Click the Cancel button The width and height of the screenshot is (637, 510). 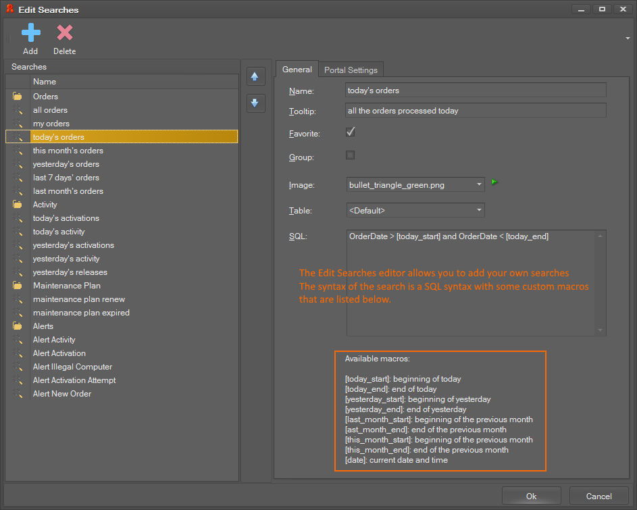(x=598, y=496)
